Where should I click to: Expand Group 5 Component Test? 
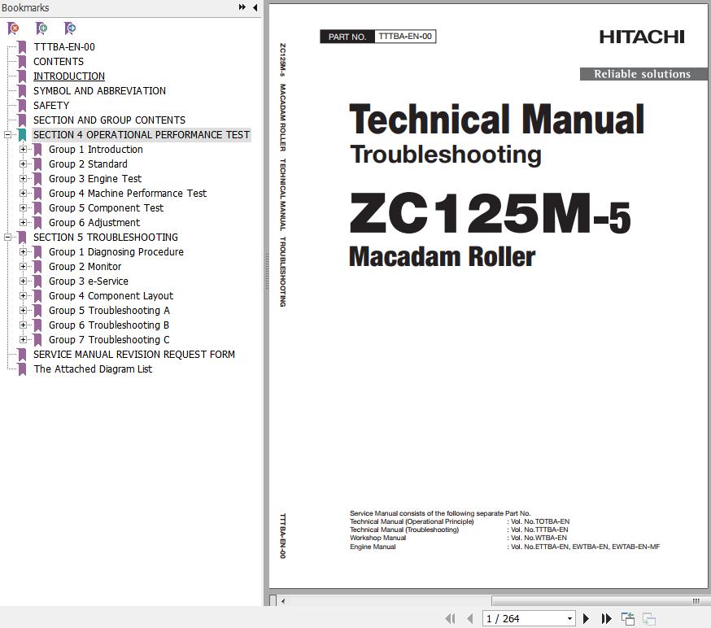(x=23, y=207)
